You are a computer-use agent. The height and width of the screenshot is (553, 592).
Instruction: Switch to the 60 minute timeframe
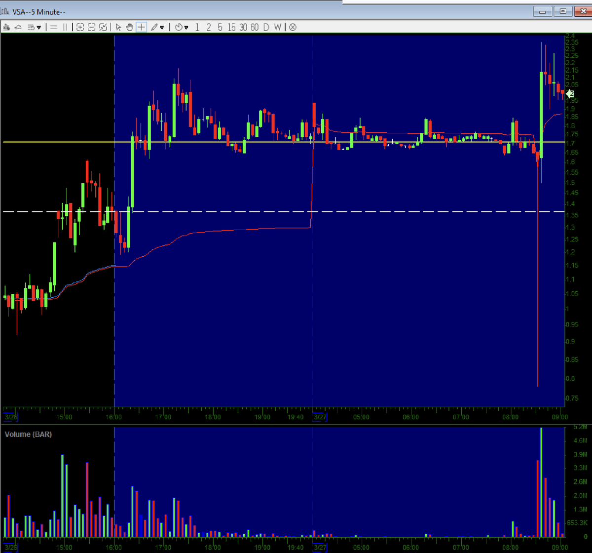point(255,27)
